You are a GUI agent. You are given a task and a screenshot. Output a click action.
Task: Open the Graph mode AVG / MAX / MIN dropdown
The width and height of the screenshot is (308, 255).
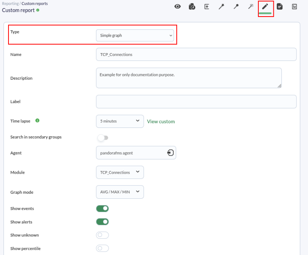pos(120,192)
